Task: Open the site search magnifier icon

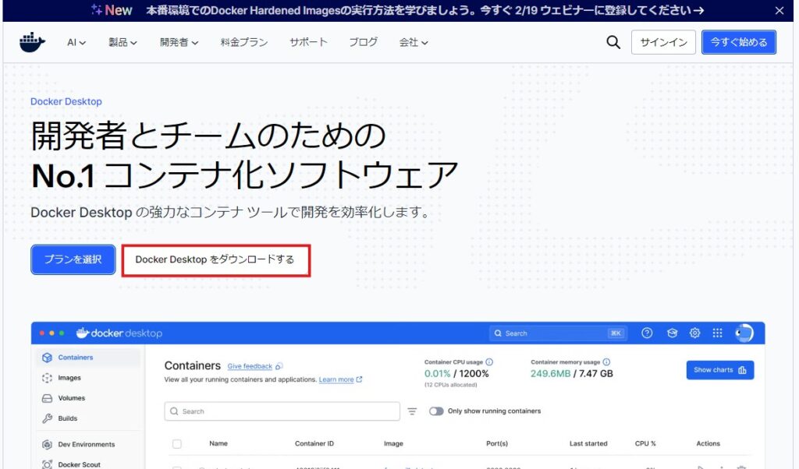Action: [x=613, y=42]
